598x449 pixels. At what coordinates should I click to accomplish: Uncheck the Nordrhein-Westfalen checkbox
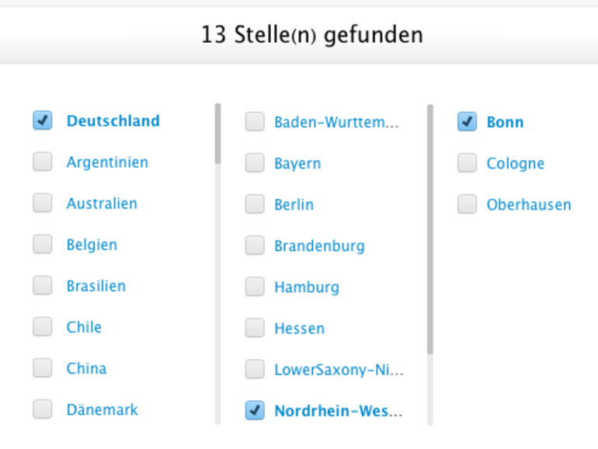pyautogui.click(x=255, y=410)
